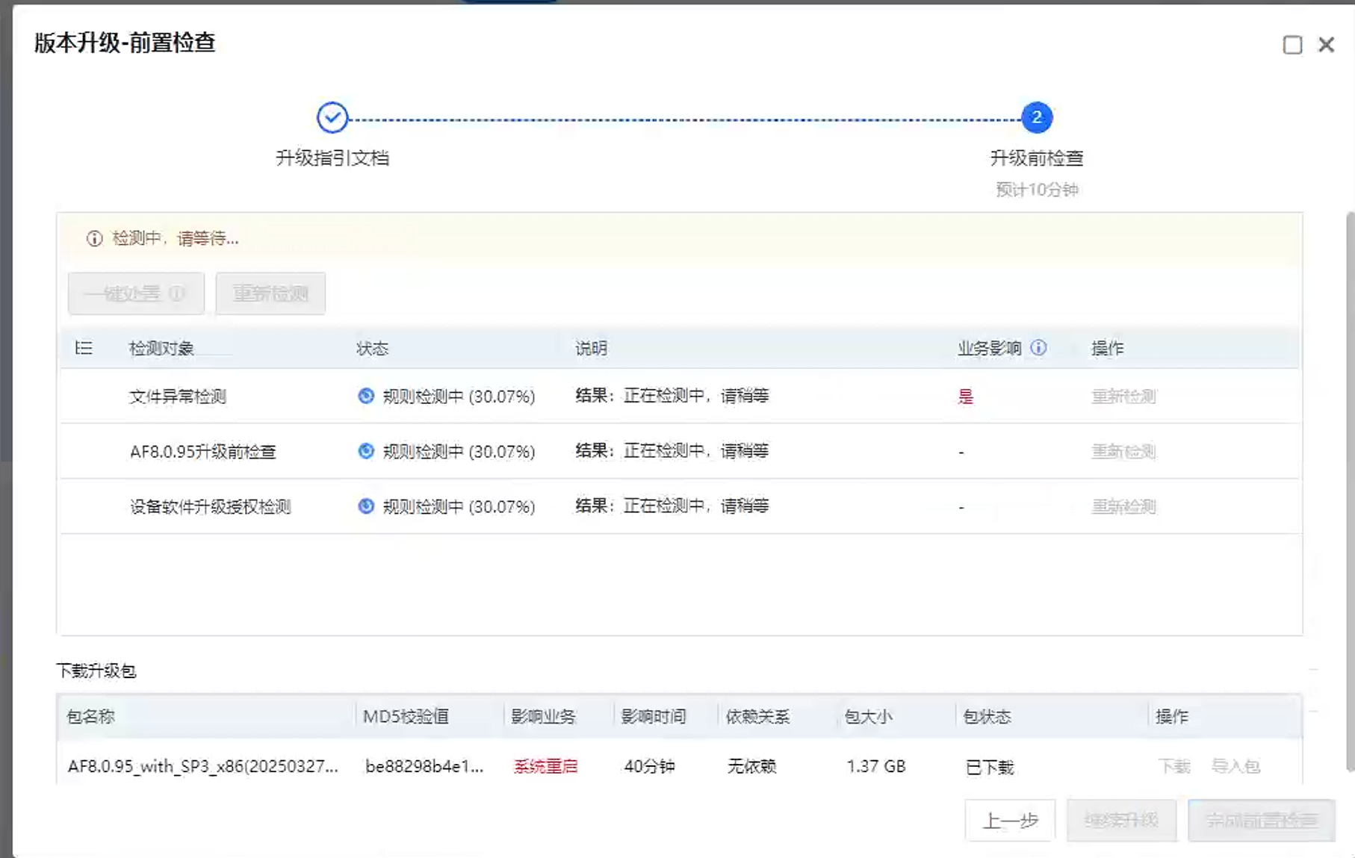The height and width of the screenshot is (858, 1355).
Task: Click the 完成前置检查 button
Action: point(1261,821)
